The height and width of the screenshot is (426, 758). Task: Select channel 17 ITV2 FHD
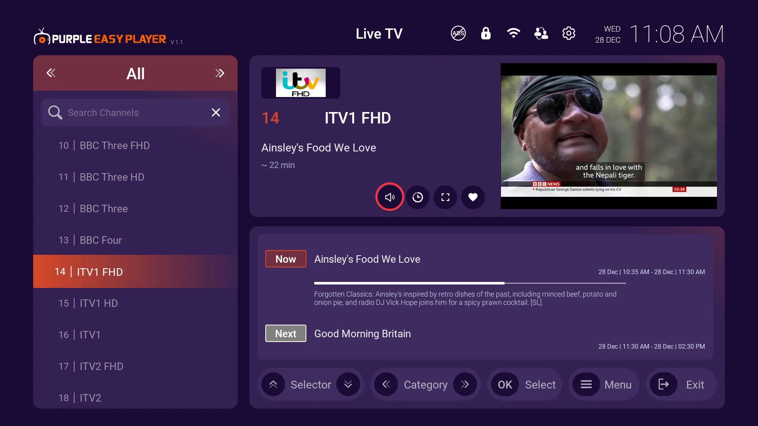tap(135, 366)
